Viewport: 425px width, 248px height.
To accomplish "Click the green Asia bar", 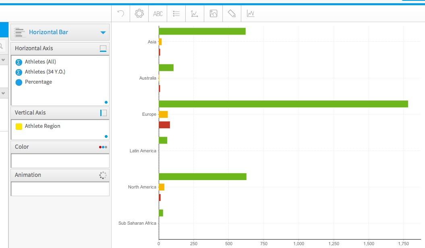I will (202, 31).
